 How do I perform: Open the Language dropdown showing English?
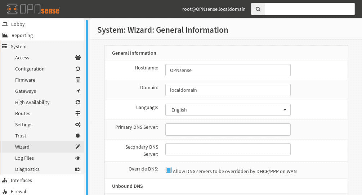pos(228,110)
